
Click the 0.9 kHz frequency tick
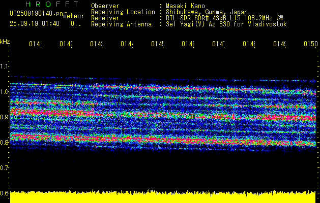(x=5, y=117)
